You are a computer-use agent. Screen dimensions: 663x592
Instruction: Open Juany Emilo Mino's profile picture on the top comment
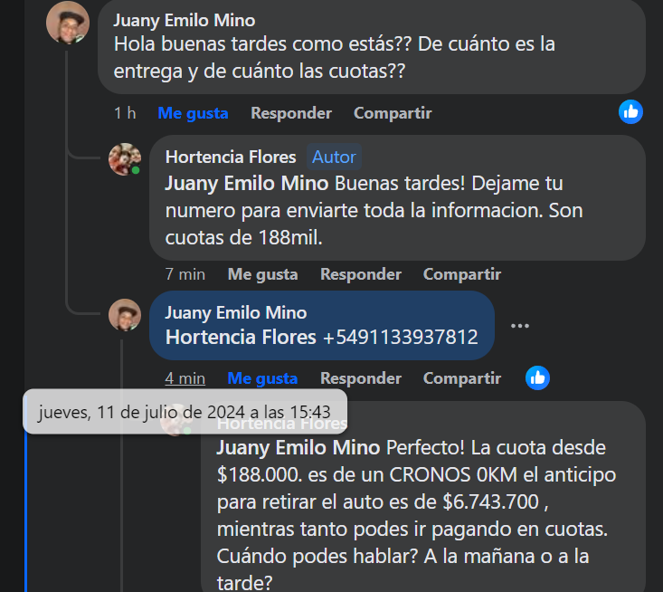tap(68, 24)
